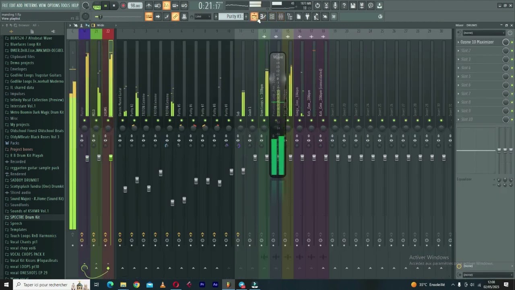Expand the Packs folder in browser
515x290 pixels.
14,143
